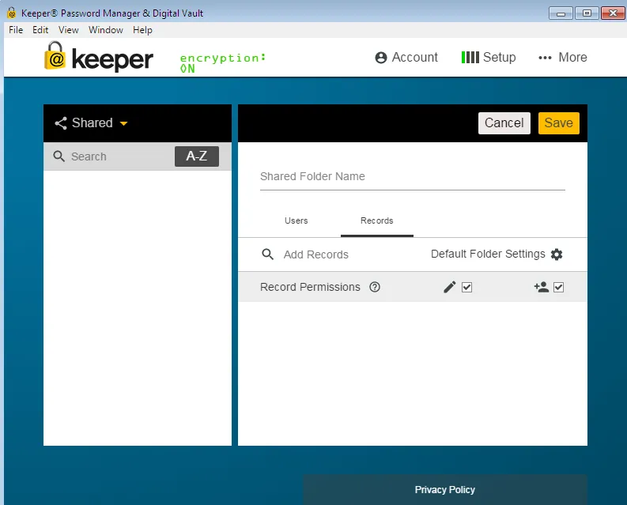
Task: Click the Account person icon
Action: [x=381, y=58]
